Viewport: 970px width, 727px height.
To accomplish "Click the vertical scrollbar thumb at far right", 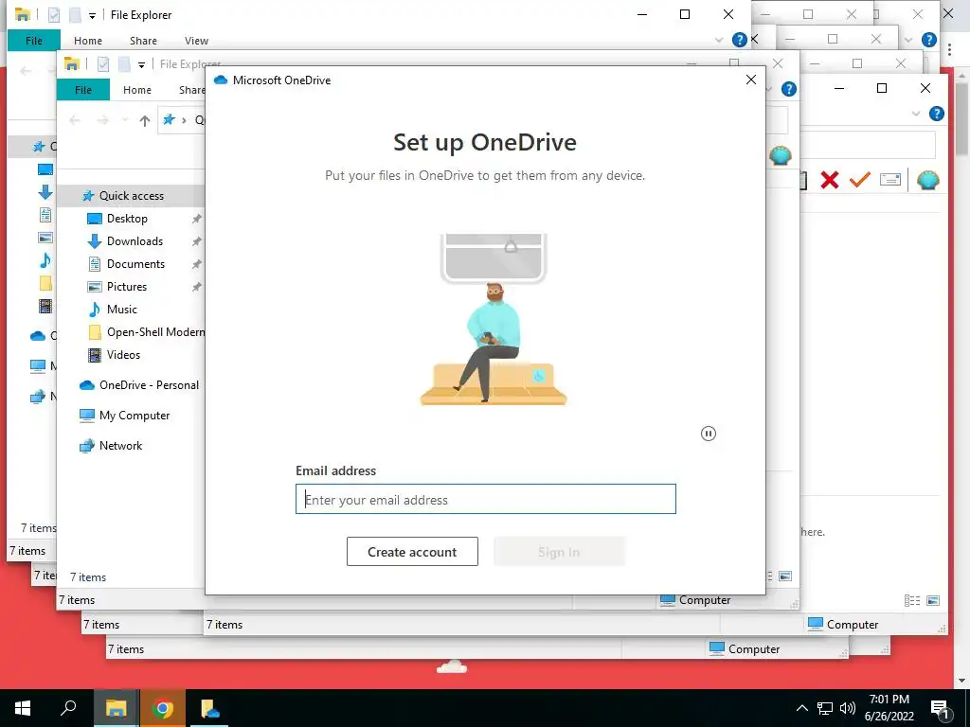I will coord(962,117).
